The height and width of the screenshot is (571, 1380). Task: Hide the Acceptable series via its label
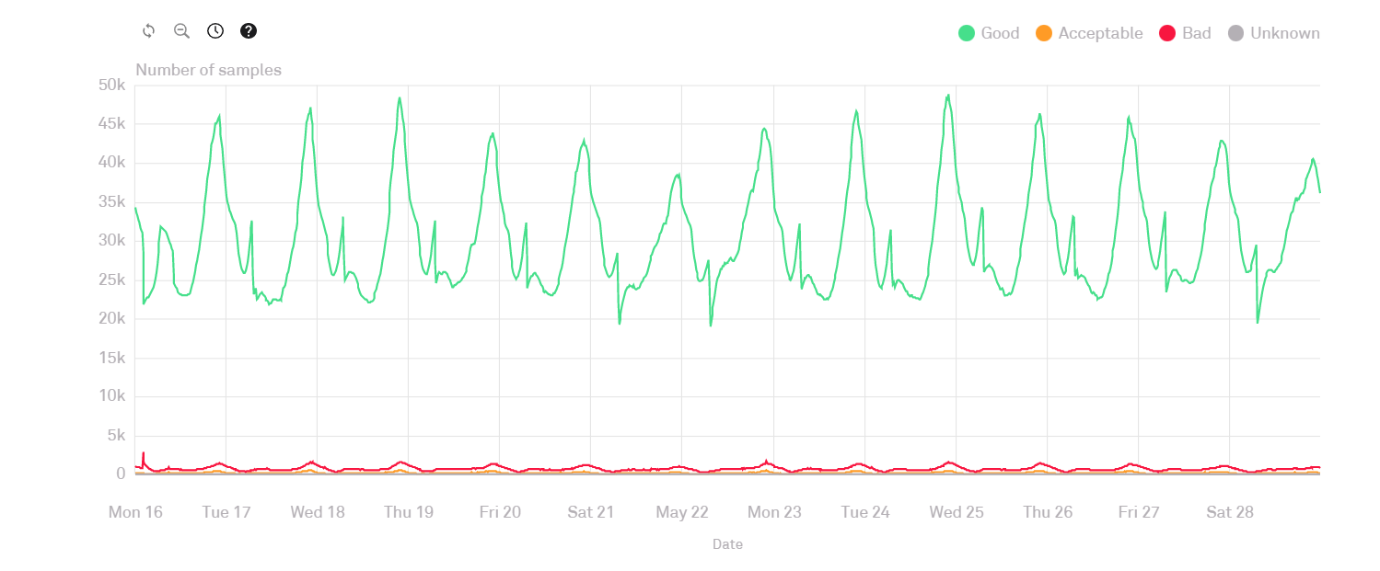tap(1100, 34)
